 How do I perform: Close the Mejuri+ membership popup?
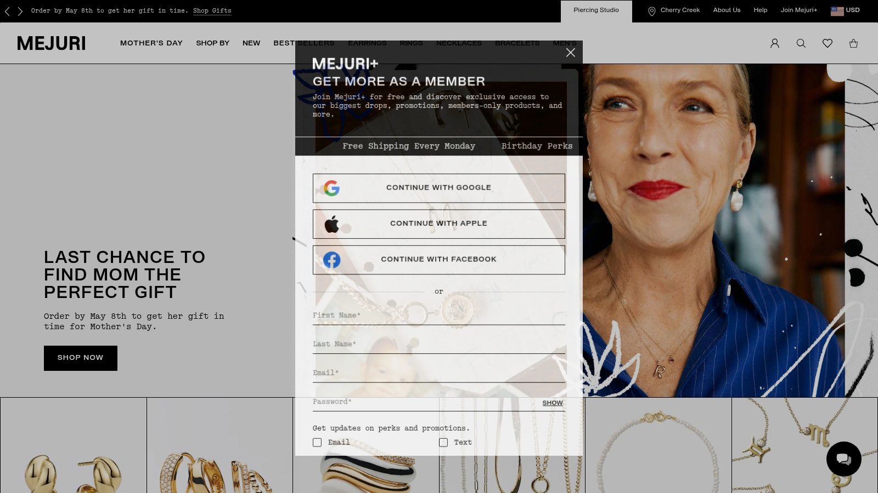[571, 53]
